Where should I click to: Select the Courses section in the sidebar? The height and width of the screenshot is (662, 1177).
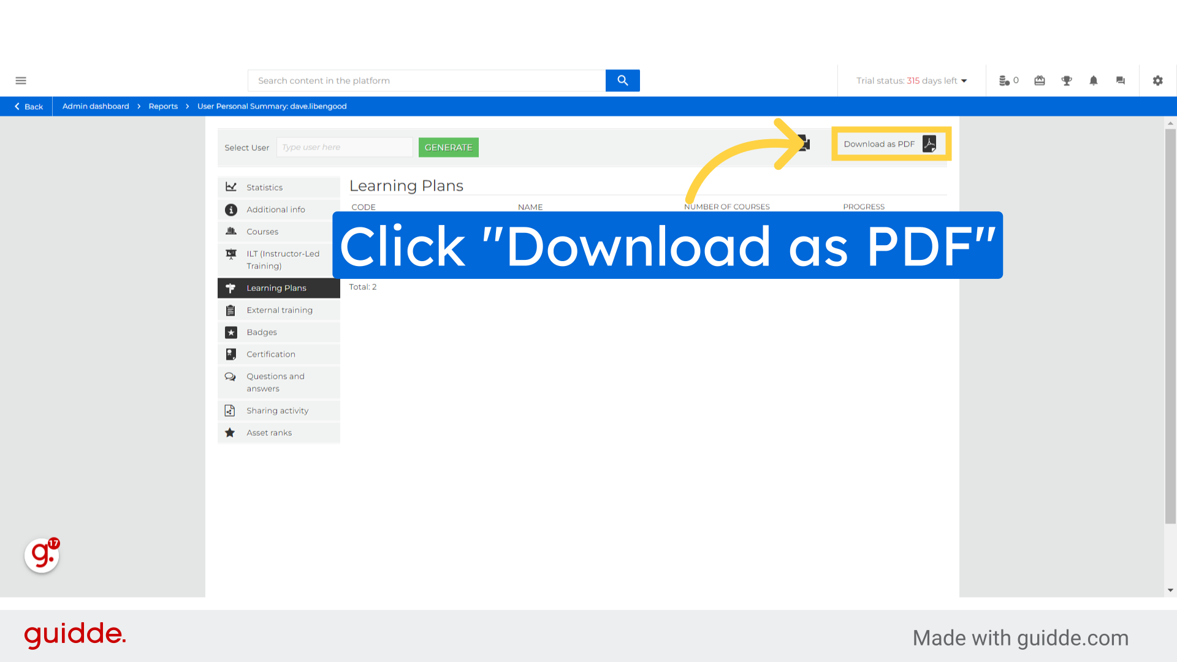coord(262,231)
